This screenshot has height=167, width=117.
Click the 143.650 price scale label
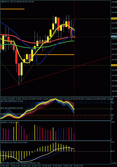(x=114, y=13)
